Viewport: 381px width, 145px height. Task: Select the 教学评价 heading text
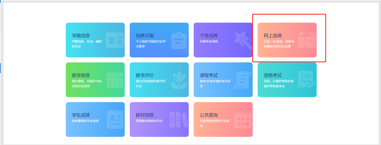[x=145, y=75]
